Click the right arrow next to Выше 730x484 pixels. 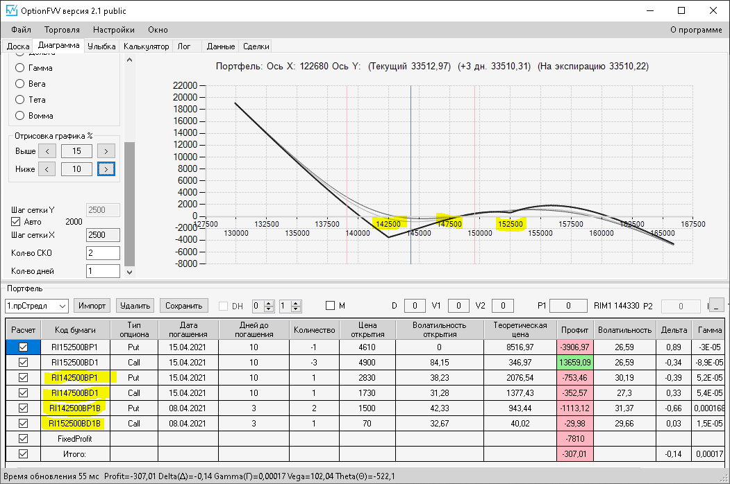click(106, 151)
